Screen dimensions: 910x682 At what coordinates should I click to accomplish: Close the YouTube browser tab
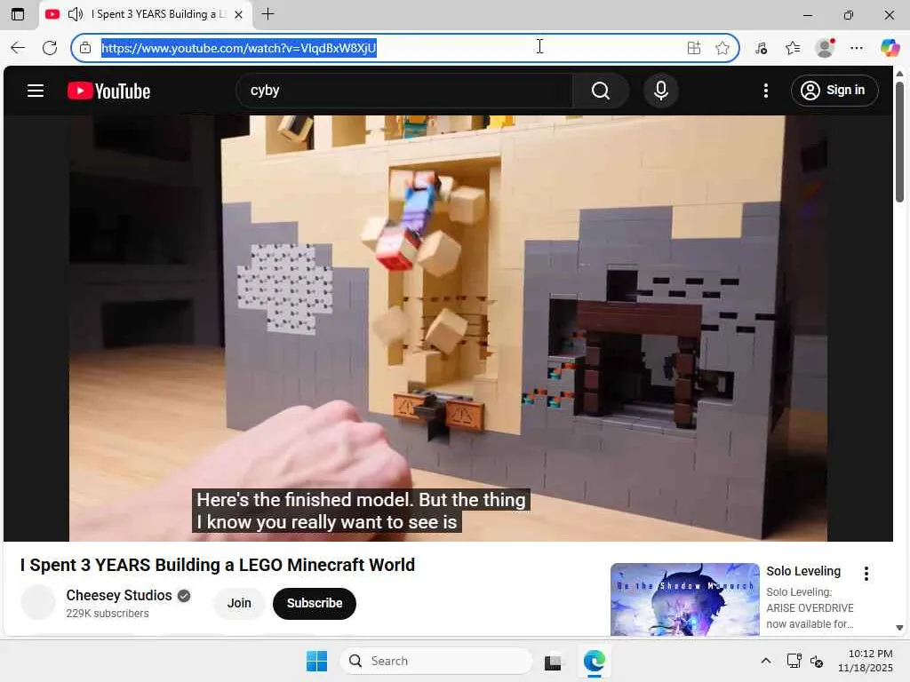pos(238,14)
